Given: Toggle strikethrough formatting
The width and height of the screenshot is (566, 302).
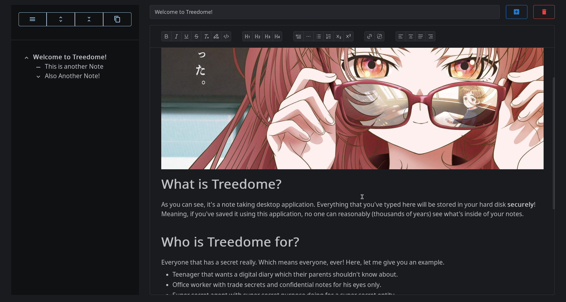Looking at the screenshot, I should [196, 37].
